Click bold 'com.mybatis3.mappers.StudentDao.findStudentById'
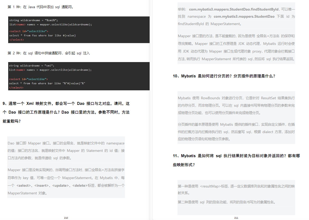The height and width of the screenshot is (220, 309). coord(234,9)
